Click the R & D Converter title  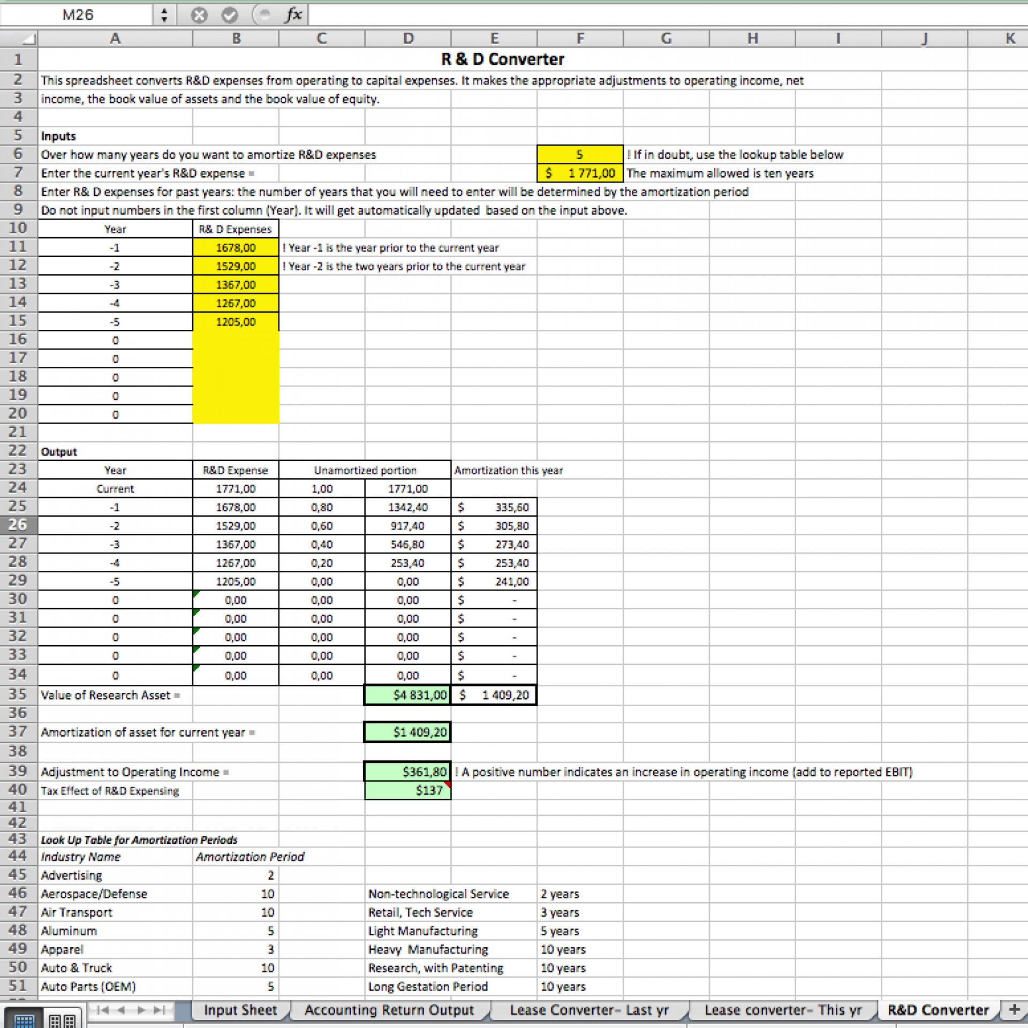coord(502,59)
